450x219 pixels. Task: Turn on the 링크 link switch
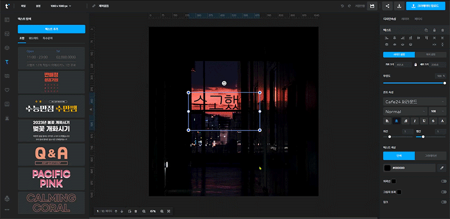443,202
